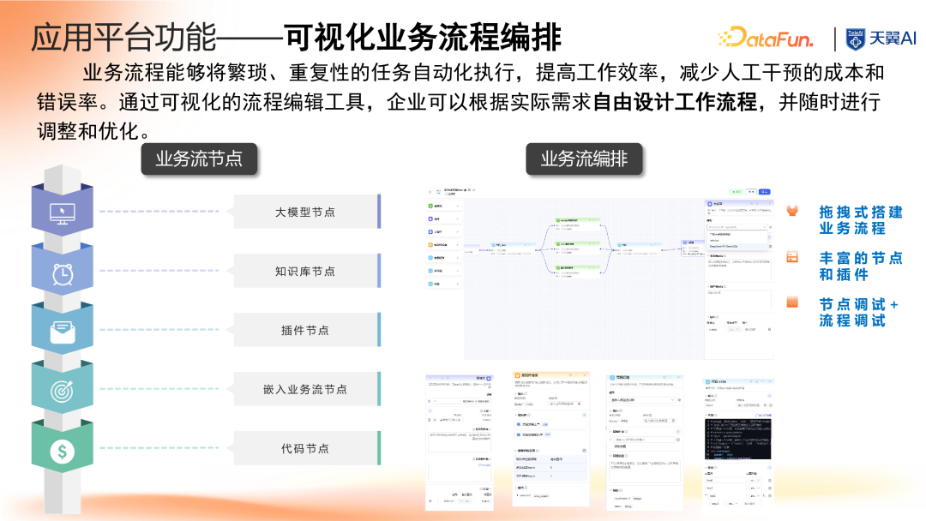
Task: Select the target bullseye hexagon icon
Action: click(62, 391)
